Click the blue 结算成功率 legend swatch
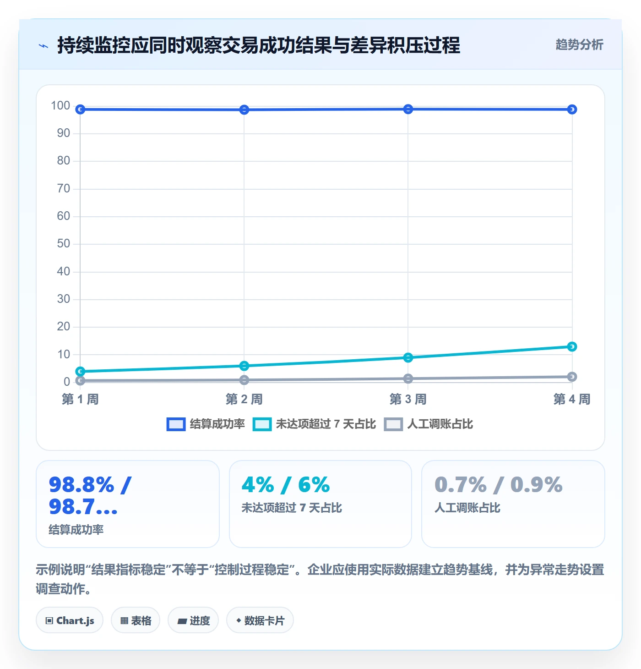 176,424
